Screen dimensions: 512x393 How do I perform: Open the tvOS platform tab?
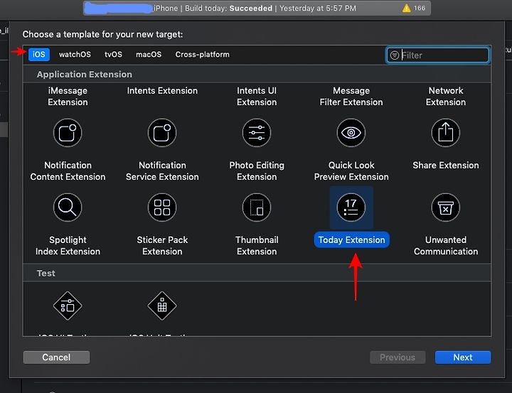[x=113, y=55]
